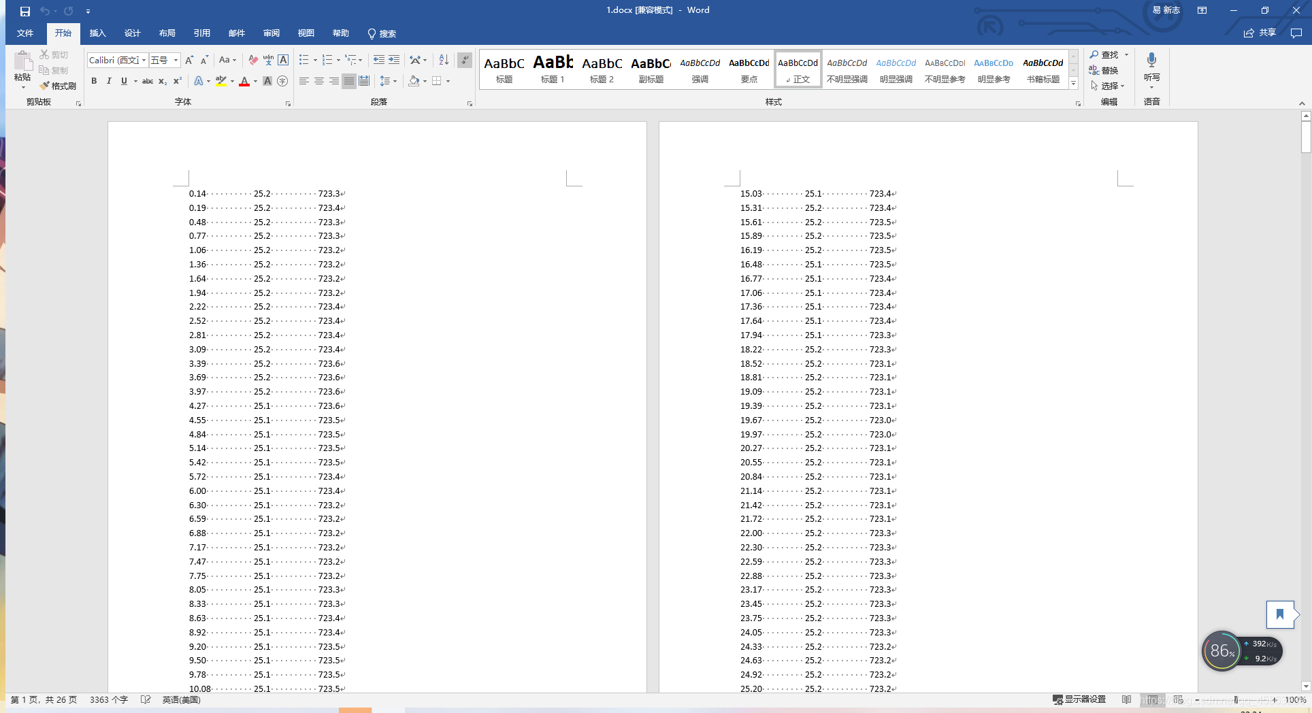The width and height of the screenshot is (1312, 713).
Task: Click the 100% zoom level
Action: click(1295, 699)
